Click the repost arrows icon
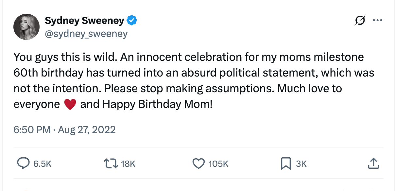The width and height of the screenshot is (395, 191). point(110,164)
